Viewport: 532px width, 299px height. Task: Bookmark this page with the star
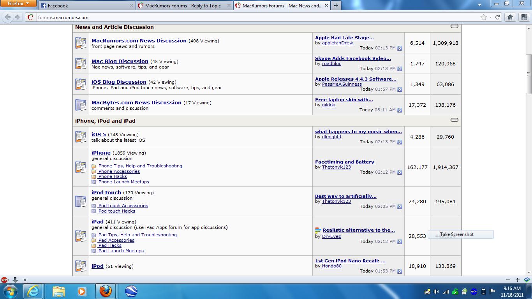pyautogui.click(x=484, y=17)
